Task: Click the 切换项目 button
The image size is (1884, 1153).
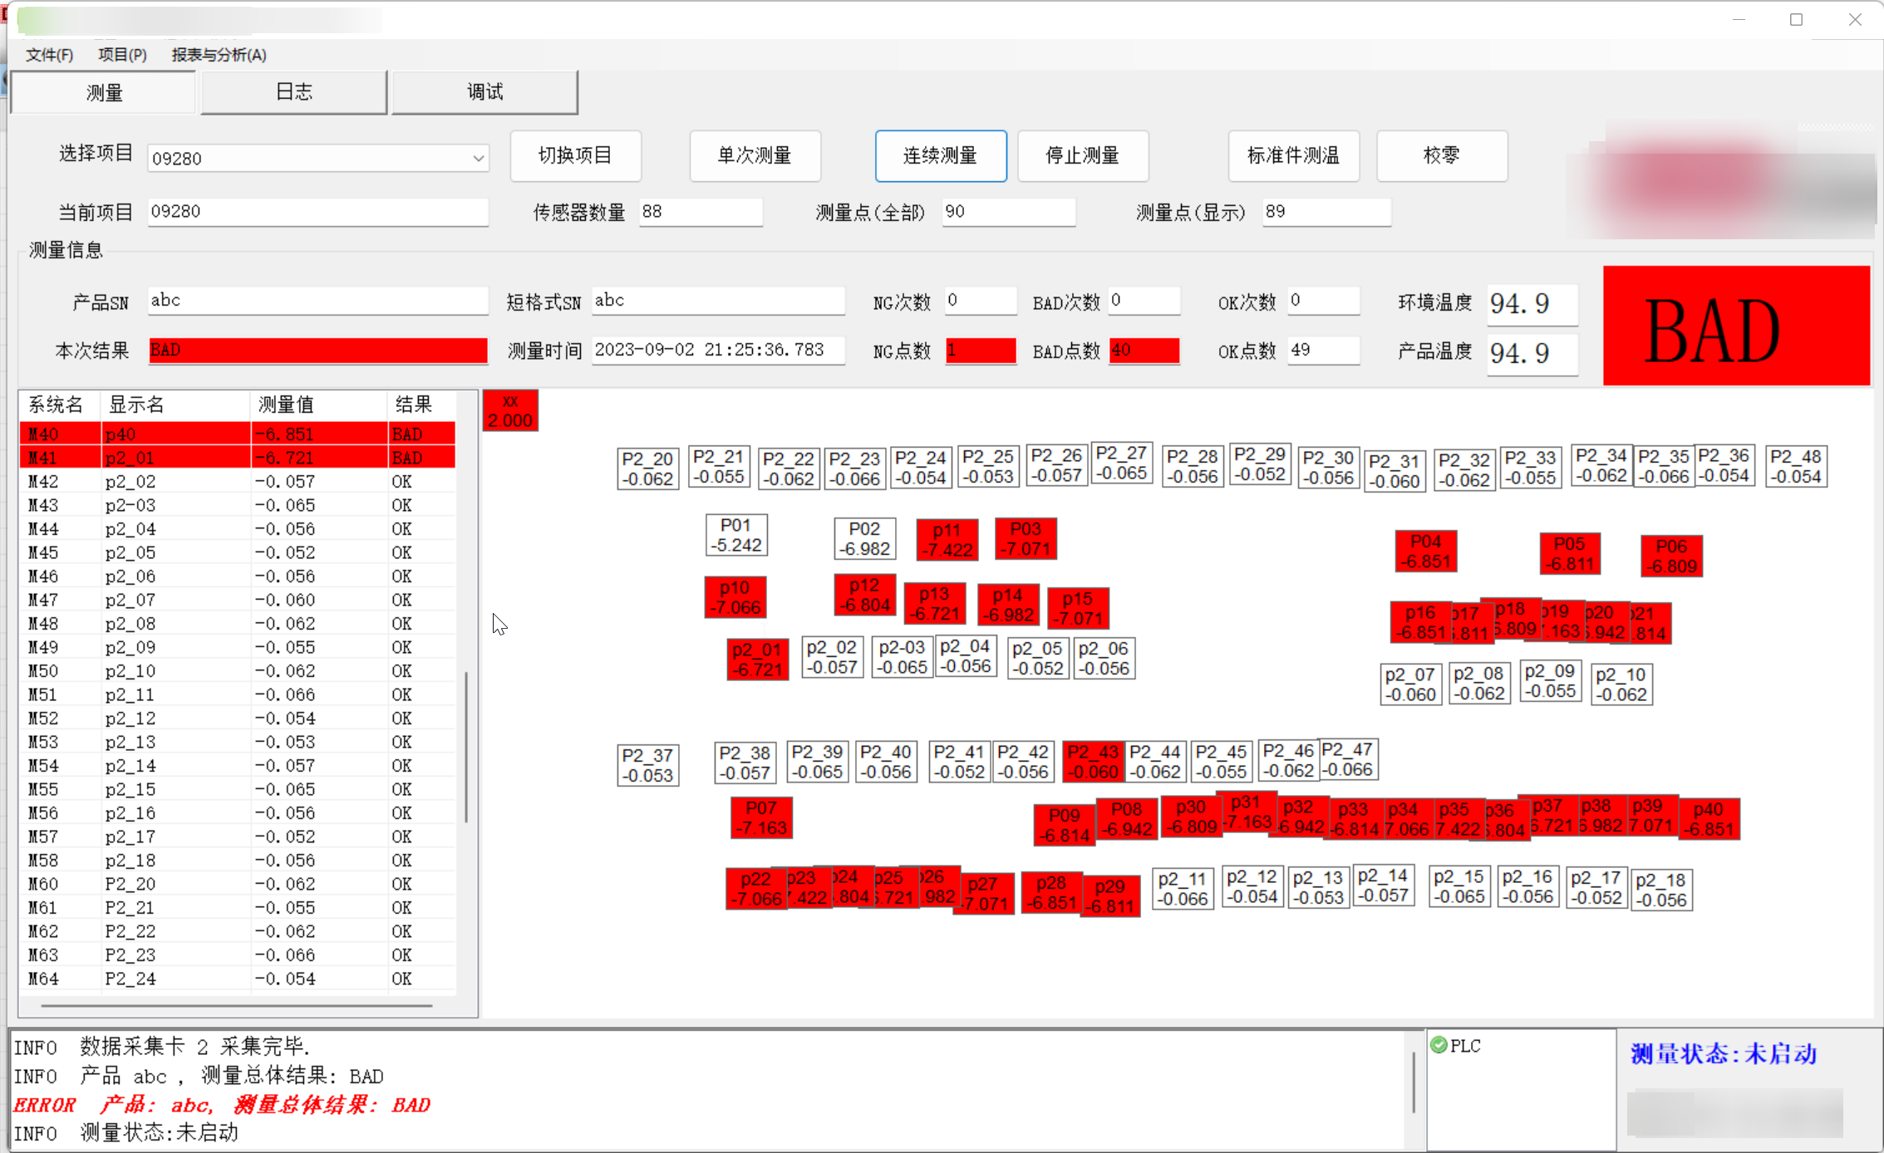Action: [575, 155]
